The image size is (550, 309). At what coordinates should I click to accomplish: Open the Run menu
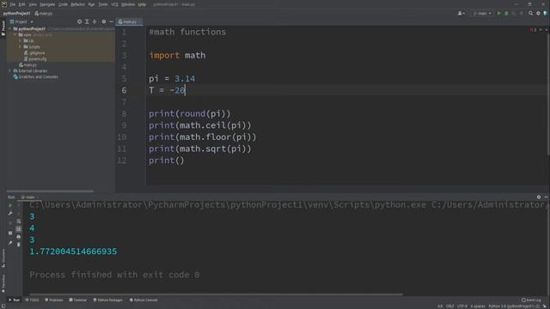[x=92, y=4]
